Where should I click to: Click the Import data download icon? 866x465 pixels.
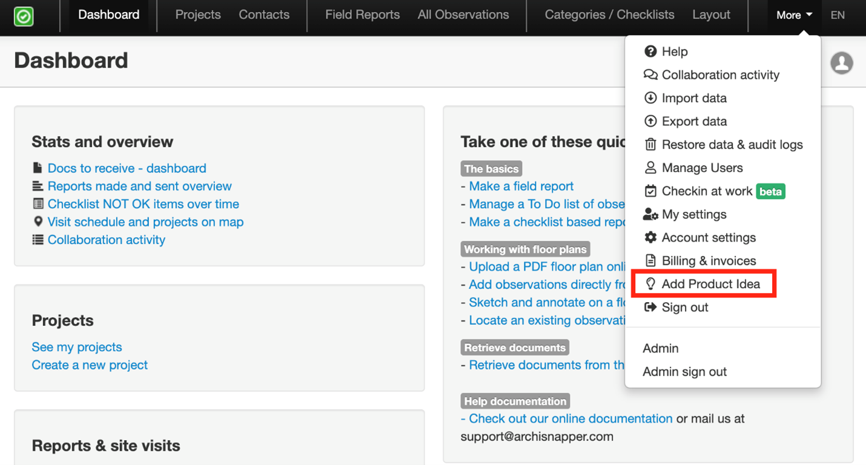(x=650, y=98)
